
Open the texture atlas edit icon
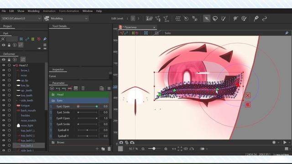(x=149, y=18)
